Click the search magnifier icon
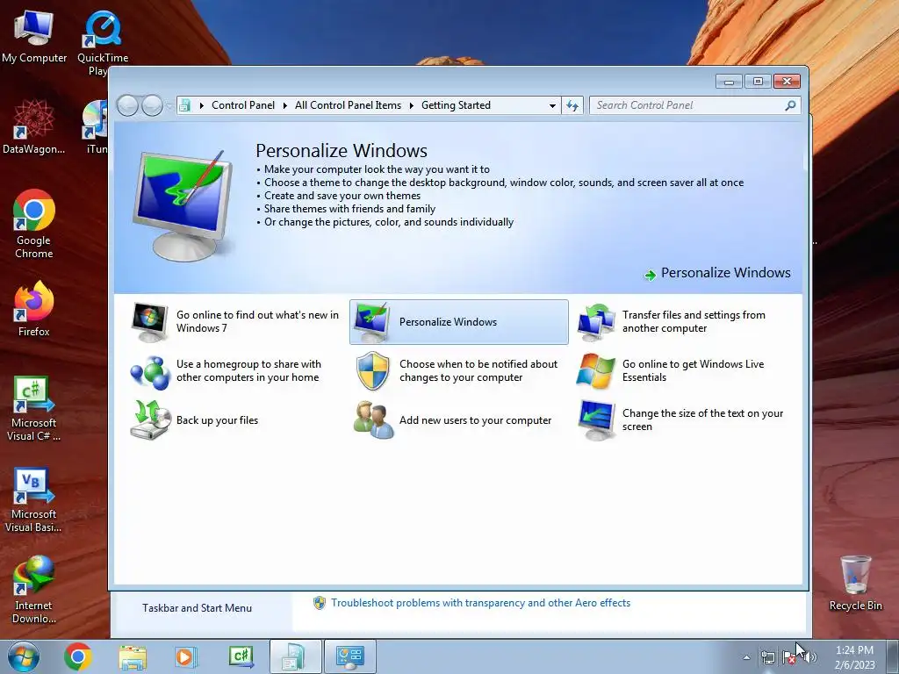899x674 pixels. [x=791, y=105]
